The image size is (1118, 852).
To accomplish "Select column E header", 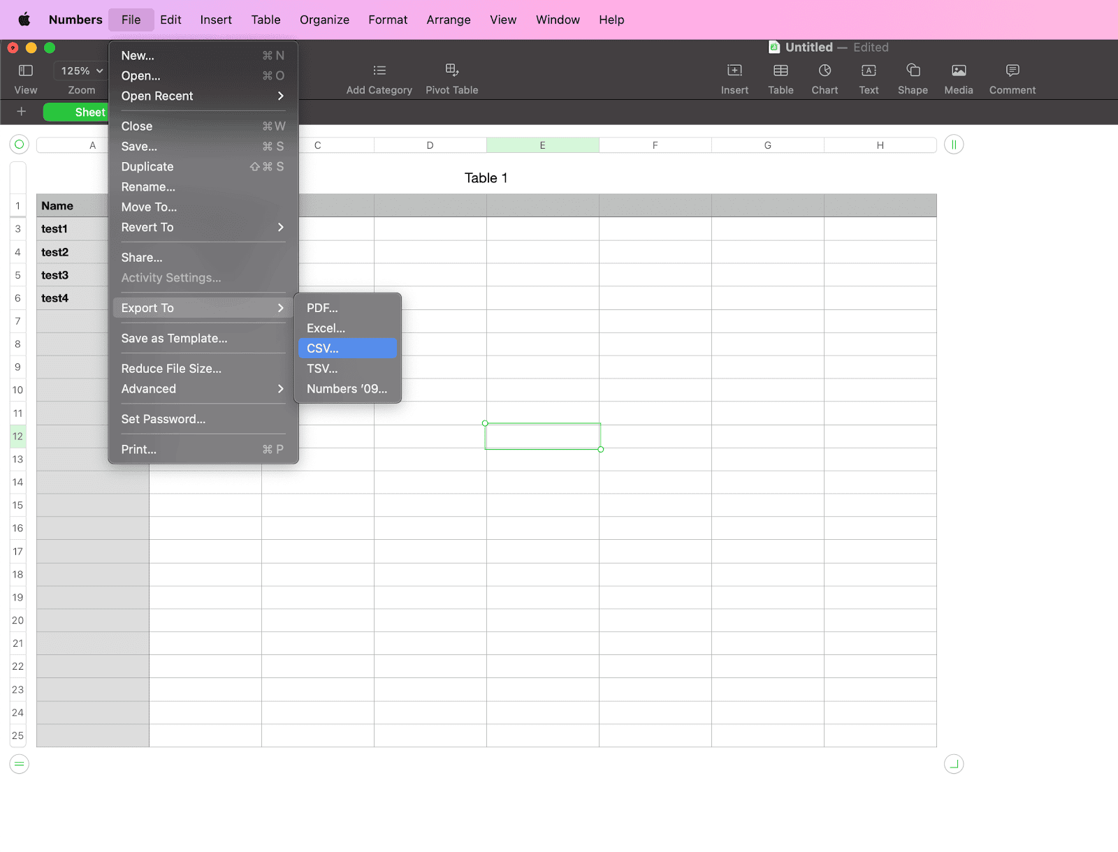I will 543,145.
